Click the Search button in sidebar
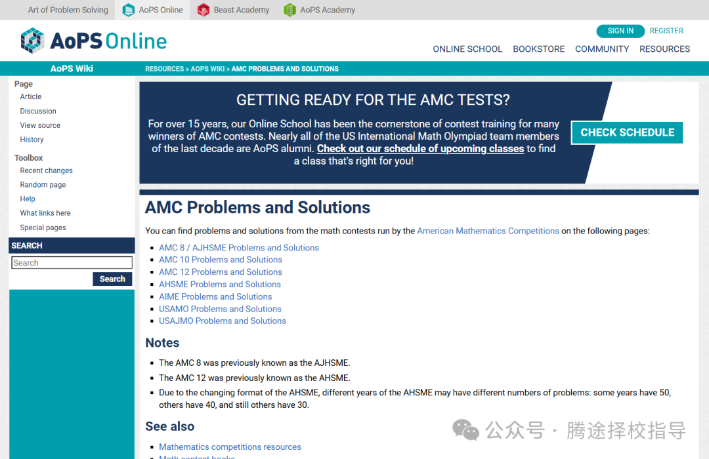The height and width of the screenshot is (459, 709). click(112, 279)
